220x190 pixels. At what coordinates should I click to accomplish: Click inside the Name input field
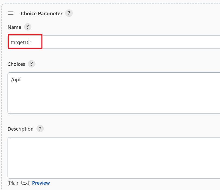coord(114,42)
